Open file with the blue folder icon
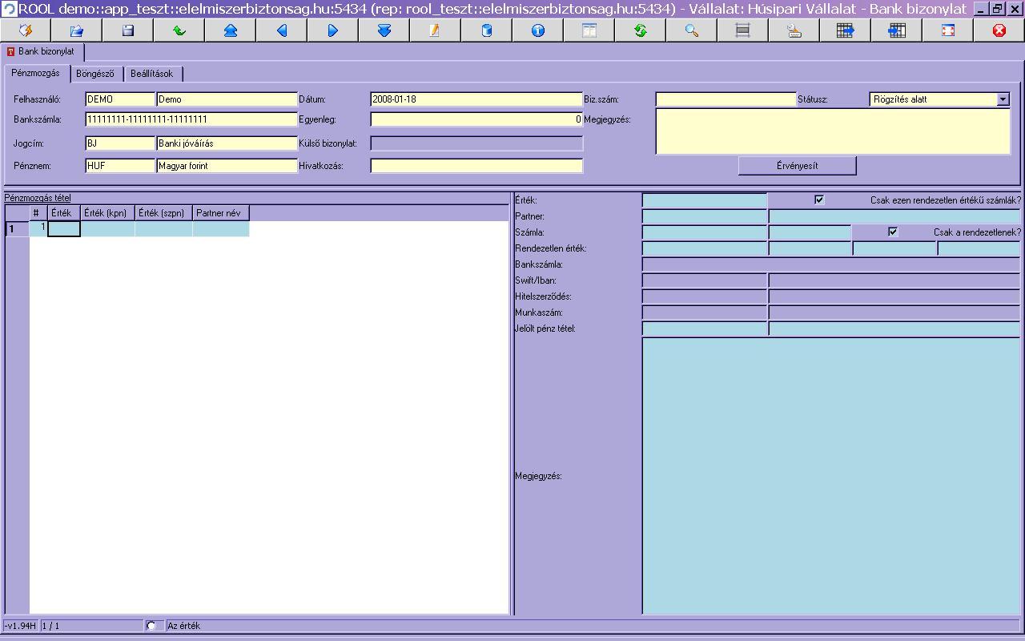 pyautogui.click(x=77, y=30)
